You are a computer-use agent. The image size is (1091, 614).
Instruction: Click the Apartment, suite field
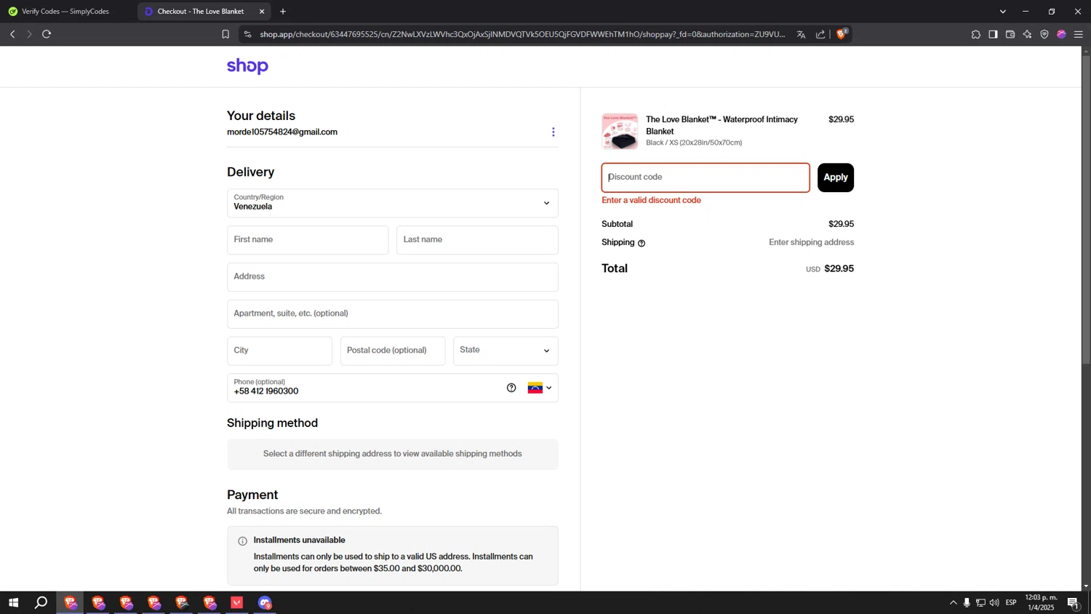coord(392,314)
